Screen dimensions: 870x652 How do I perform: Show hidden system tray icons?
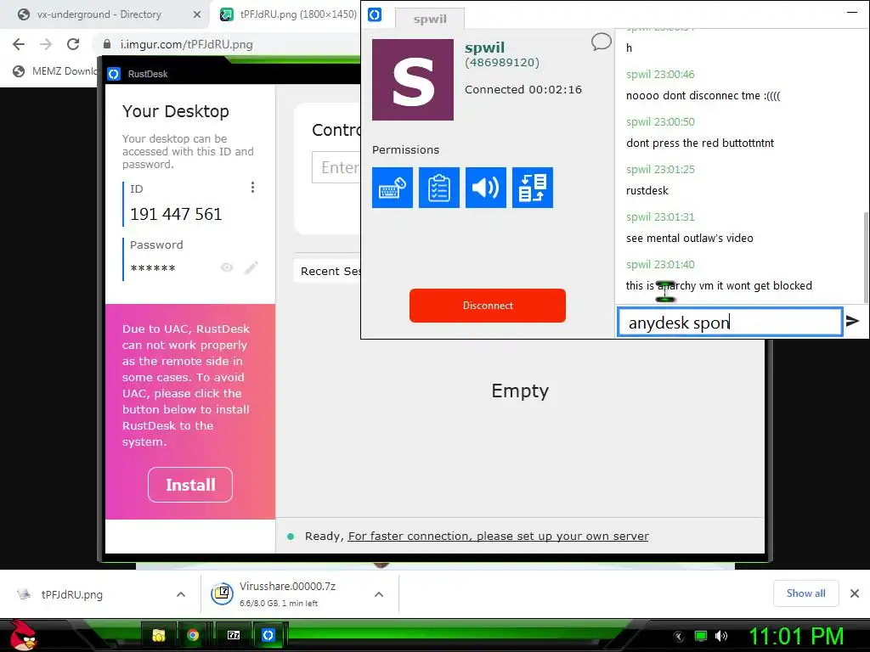[677, 636]
